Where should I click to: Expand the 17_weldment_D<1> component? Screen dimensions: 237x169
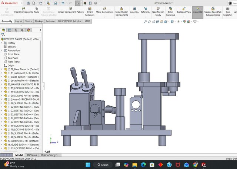click(x=2, y=141)
